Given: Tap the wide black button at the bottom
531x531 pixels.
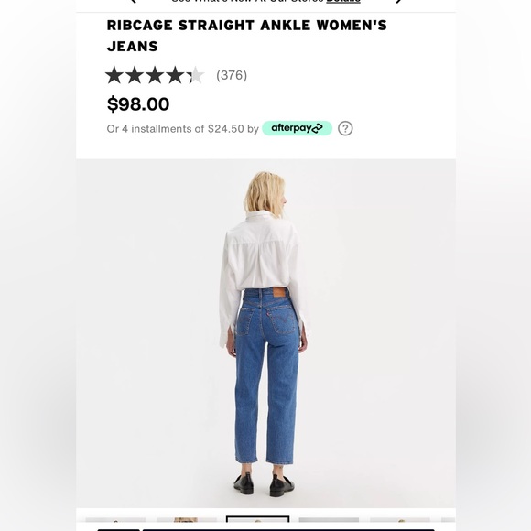Looking at the screenshot, I should 288,530.
